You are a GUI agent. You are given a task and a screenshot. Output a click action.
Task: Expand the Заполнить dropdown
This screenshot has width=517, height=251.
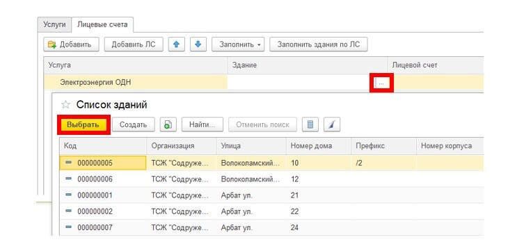238,44
